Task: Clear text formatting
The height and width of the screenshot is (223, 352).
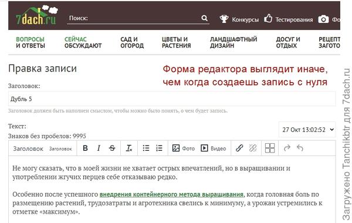Action: click(x=129, y=148)
